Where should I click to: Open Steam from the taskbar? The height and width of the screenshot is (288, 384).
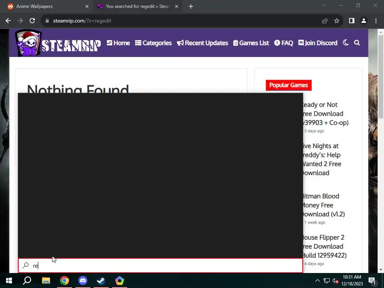[101, 280]
